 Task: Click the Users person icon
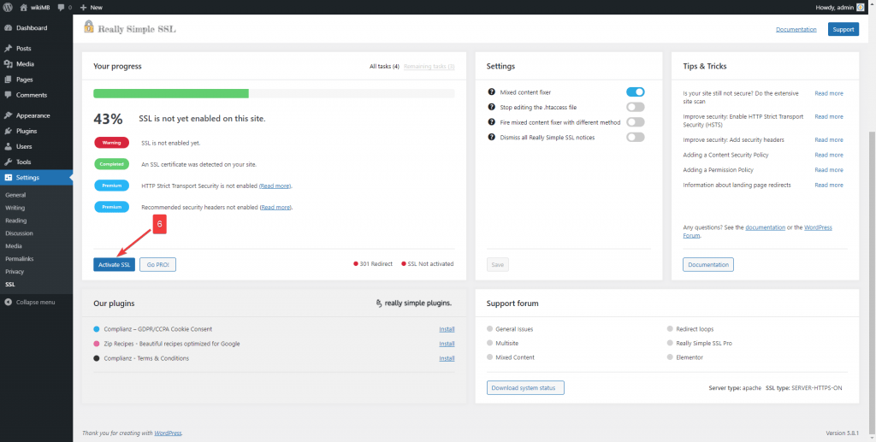coord(8,147)
